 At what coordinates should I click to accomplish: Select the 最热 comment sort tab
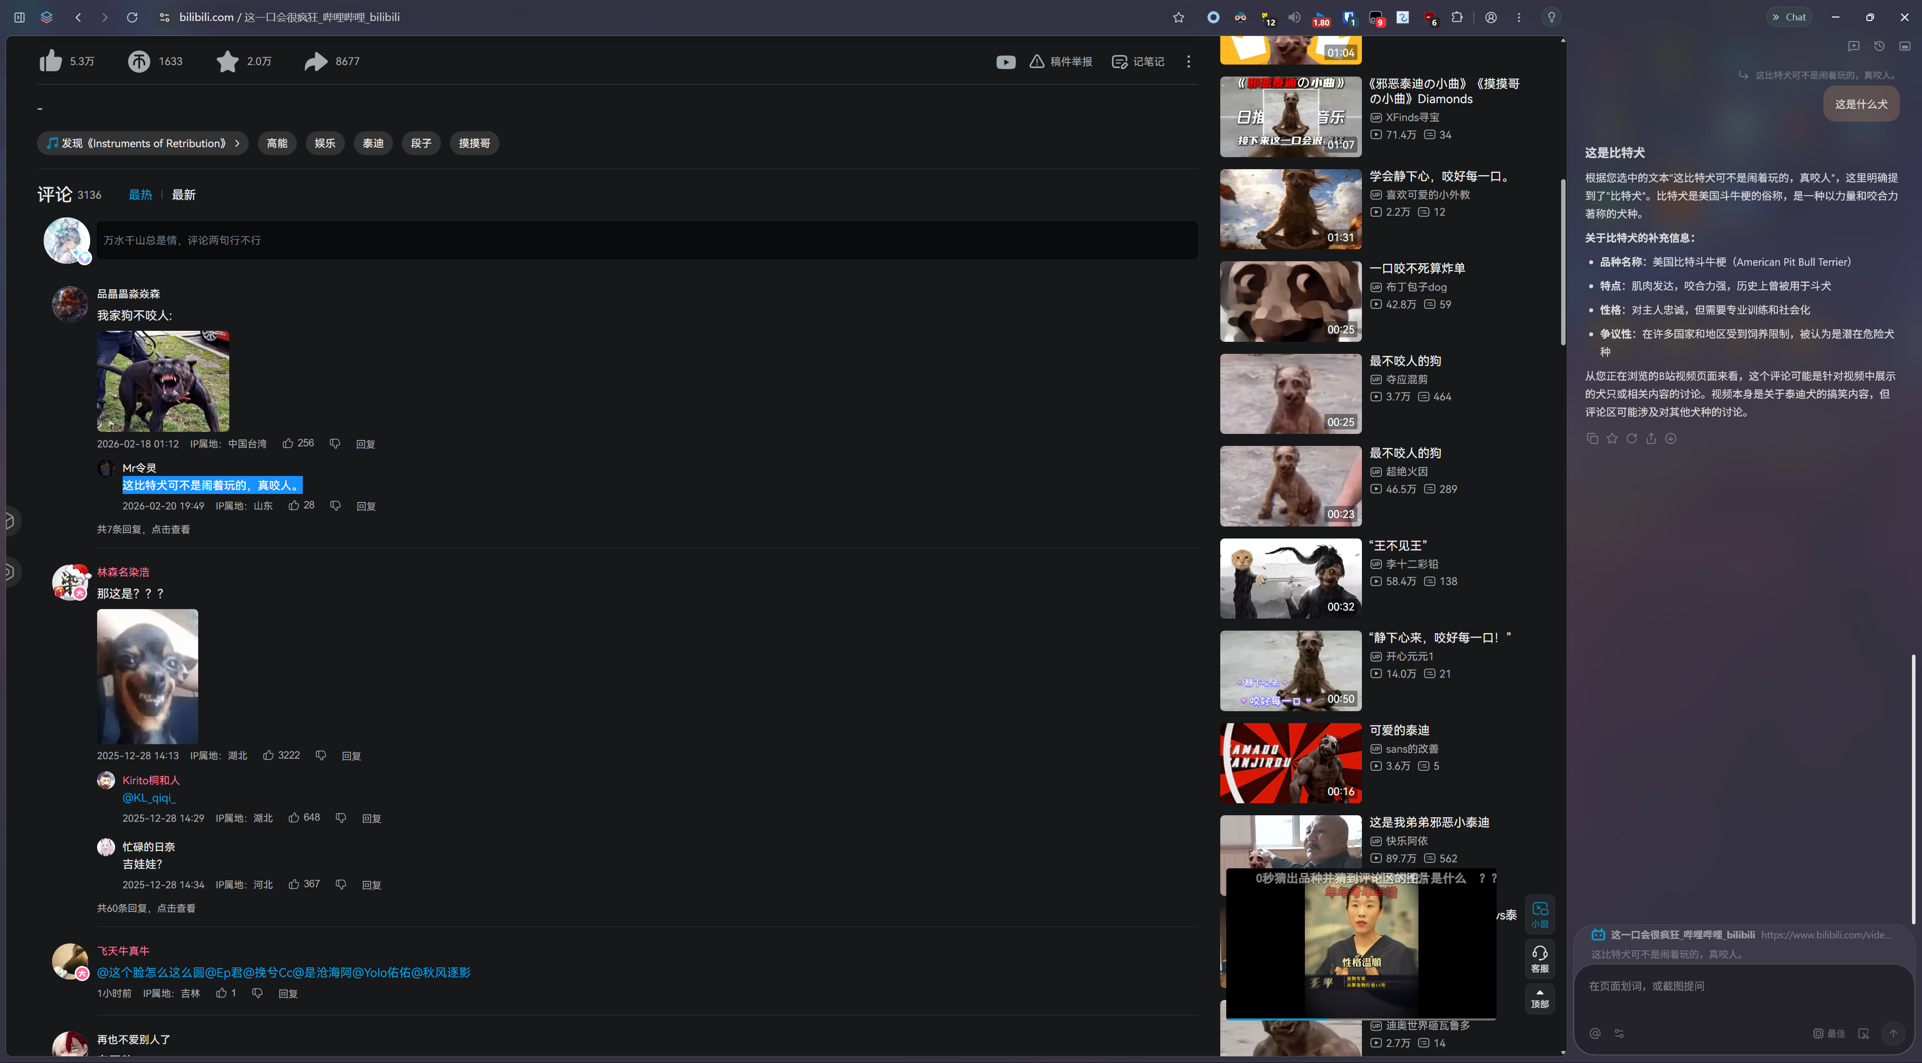coord(140,195)
